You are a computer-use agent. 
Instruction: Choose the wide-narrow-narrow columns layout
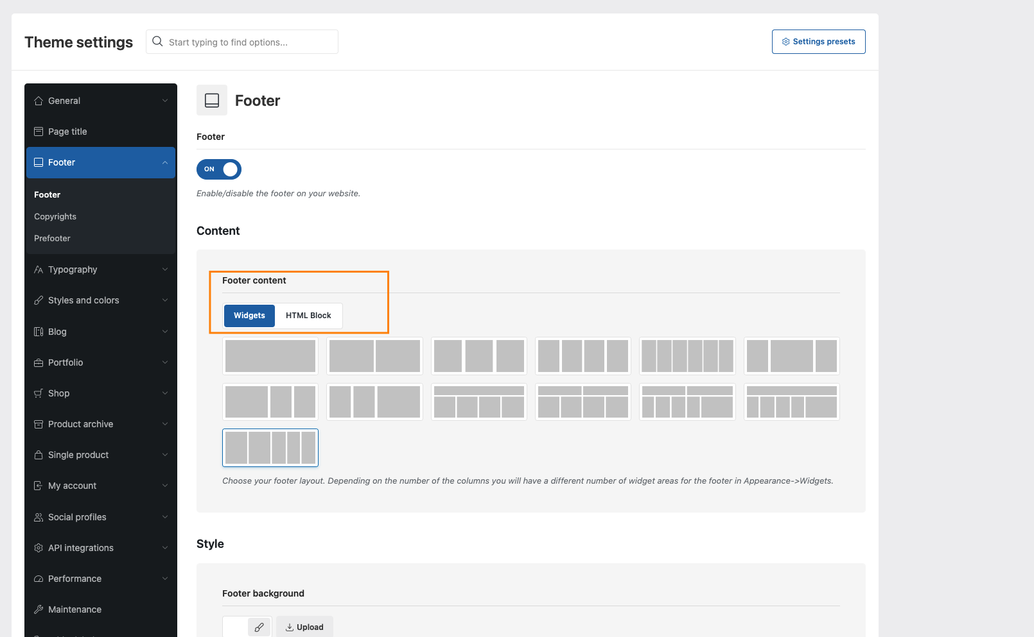tap(270, 402)
